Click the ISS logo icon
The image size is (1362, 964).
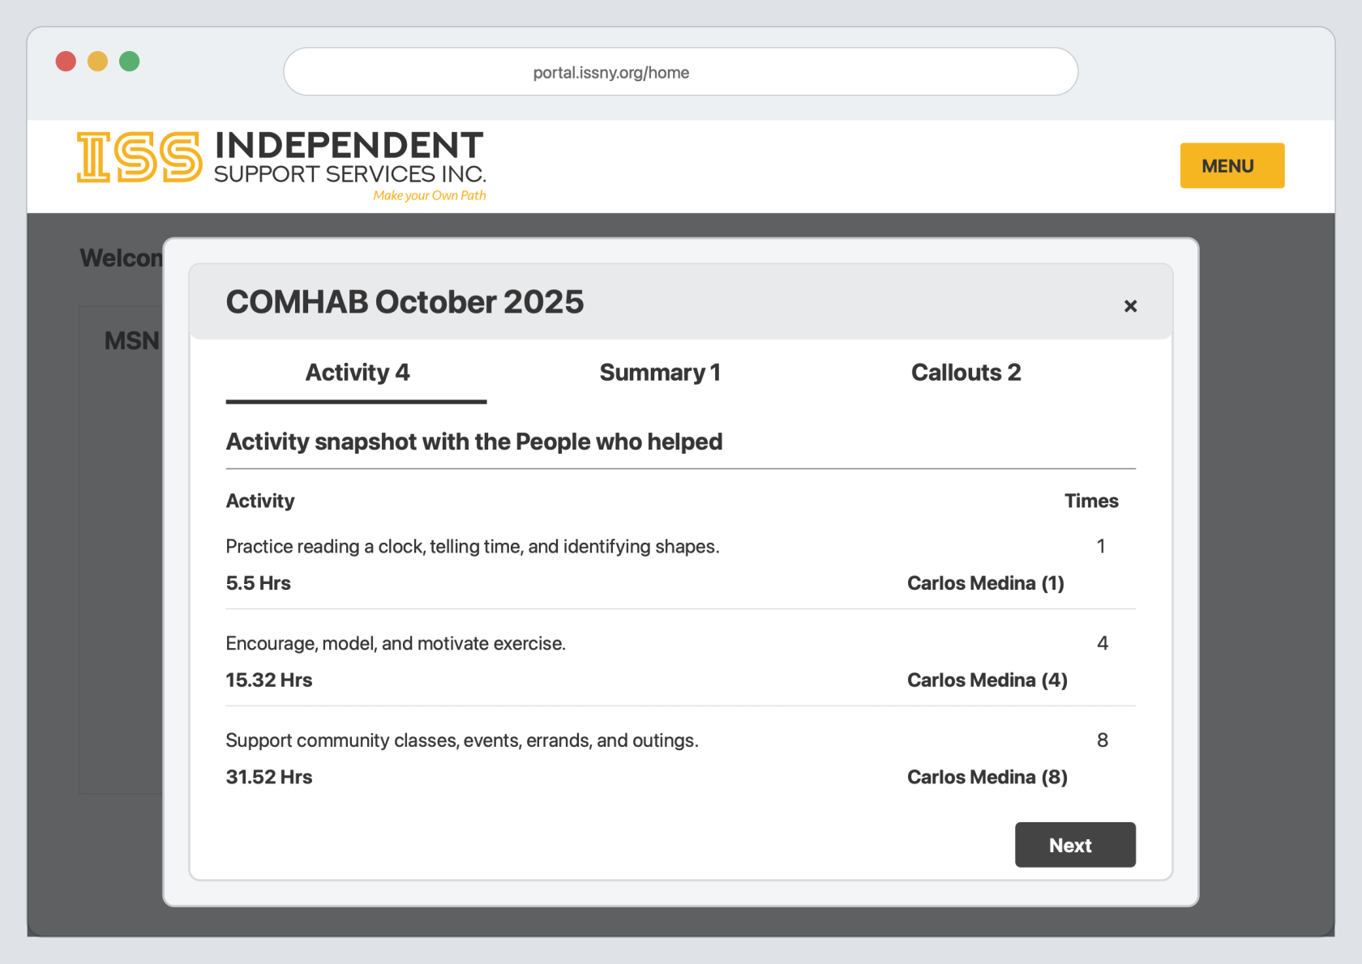tap(139, 157)
